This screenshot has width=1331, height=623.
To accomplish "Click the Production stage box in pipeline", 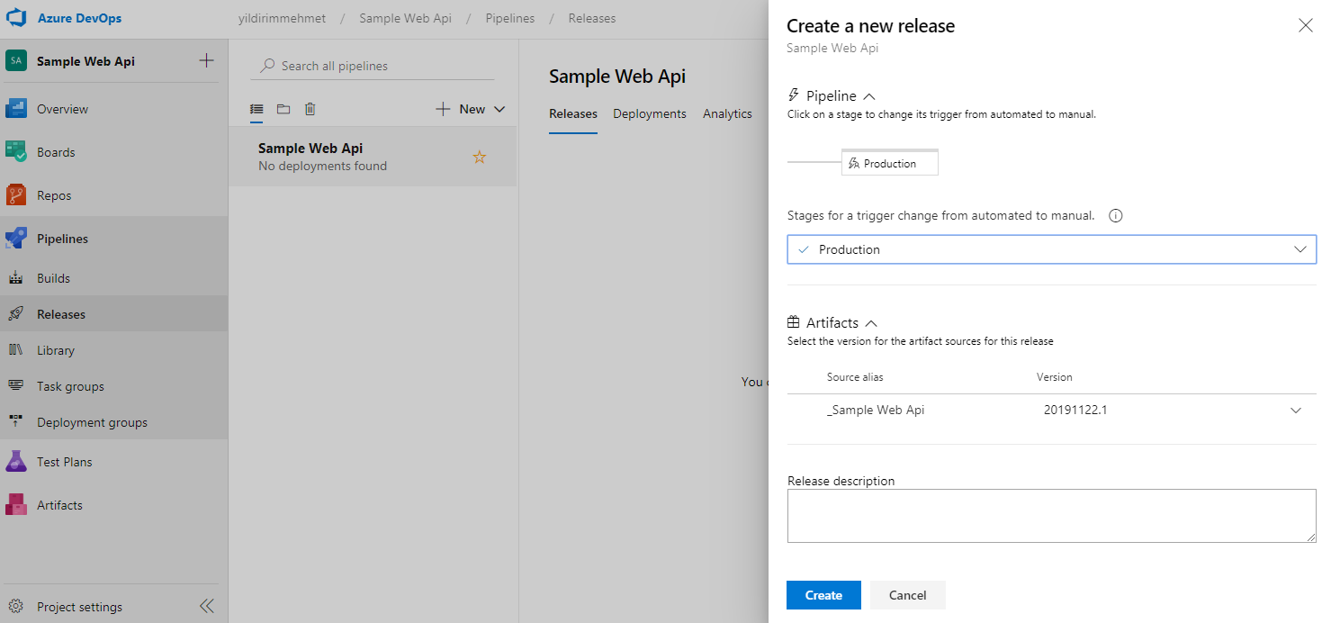I will (889, 162).
